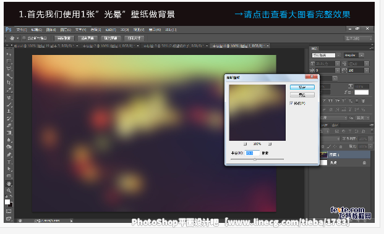Select the Eyedropper tool

pyautogui.click(x=9, y=90)
